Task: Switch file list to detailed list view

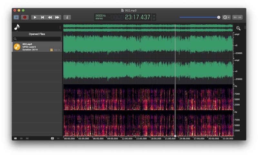Action: (15, 138)
